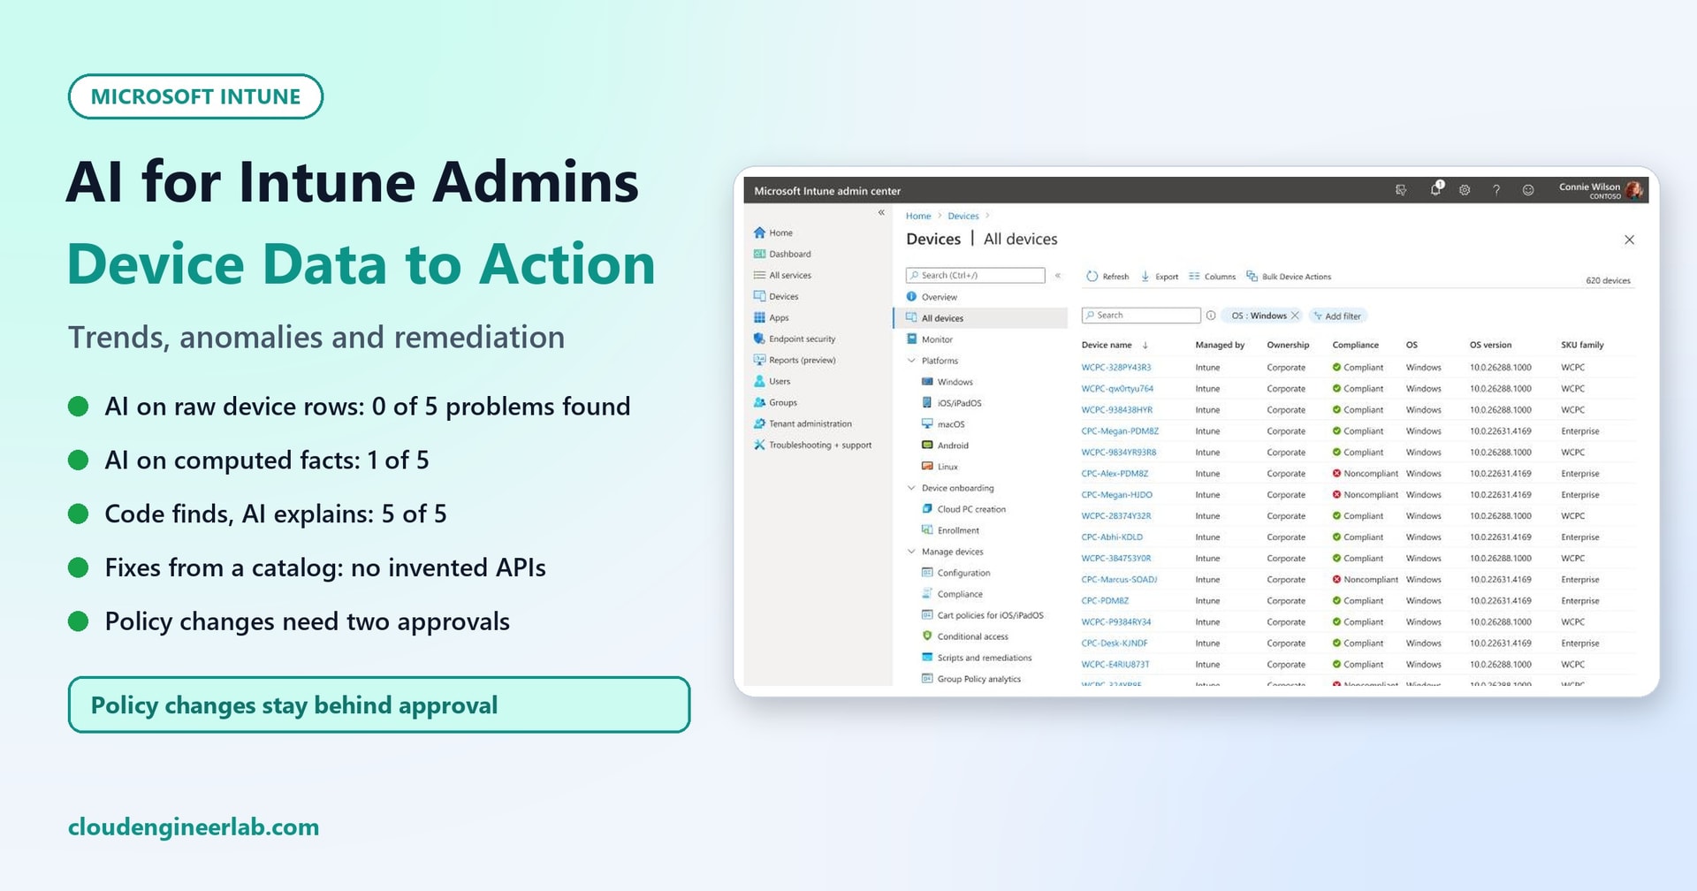Screen dimensions: 1697x891
Task: Open the feedback smiley icon
Action: tap(1528, 190)
